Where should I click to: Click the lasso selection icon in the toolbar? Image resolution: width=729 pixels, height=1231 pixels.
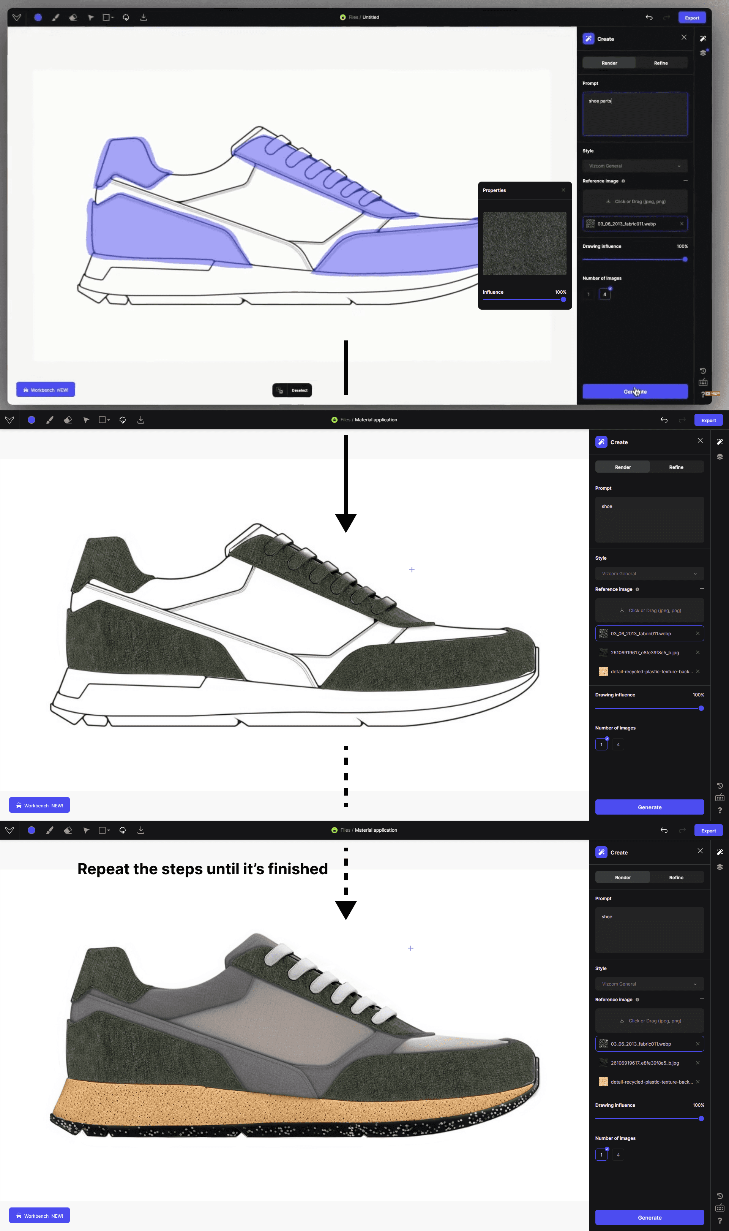coord(126,17)
